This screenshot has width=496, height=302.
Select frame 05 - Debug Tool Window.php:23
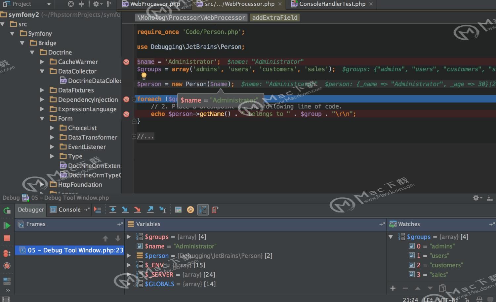coord(69,250)
